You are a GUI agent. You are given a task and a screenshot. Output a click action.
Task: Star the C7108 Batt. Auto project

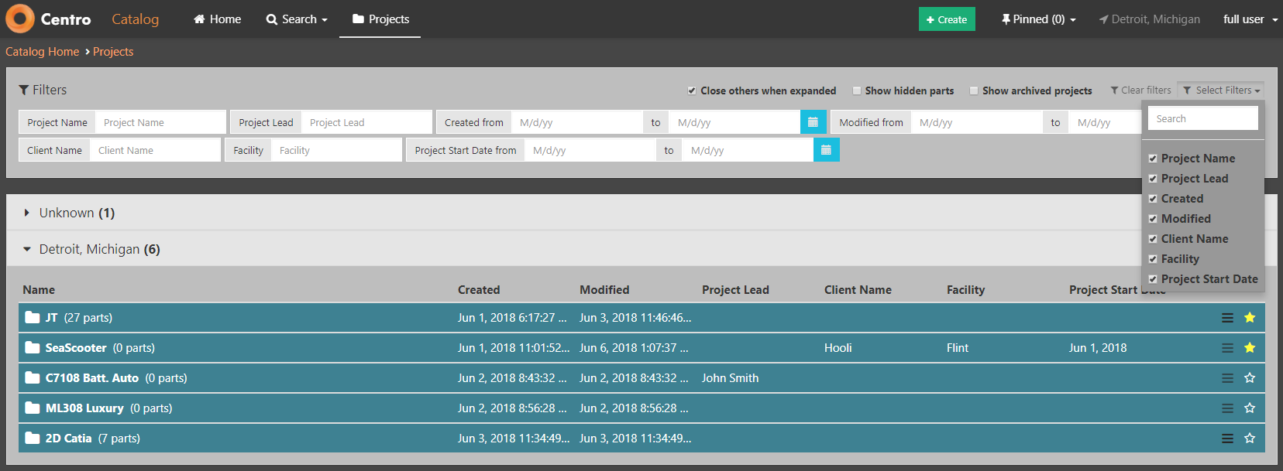1249,378
